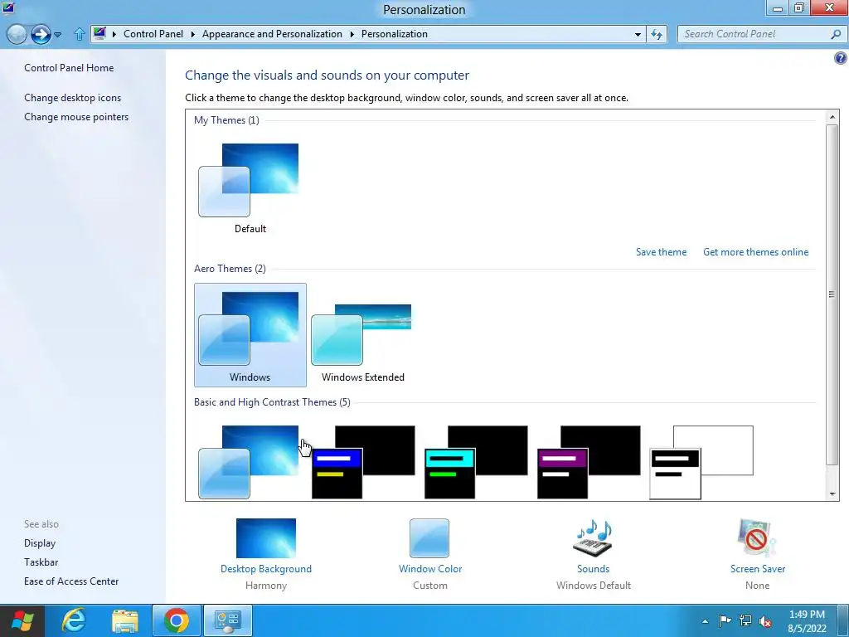Select the Windows Basic theme thumbnail
Viewport: 849px width, 637px height.
pyautogui.click(x=250, y=462)
